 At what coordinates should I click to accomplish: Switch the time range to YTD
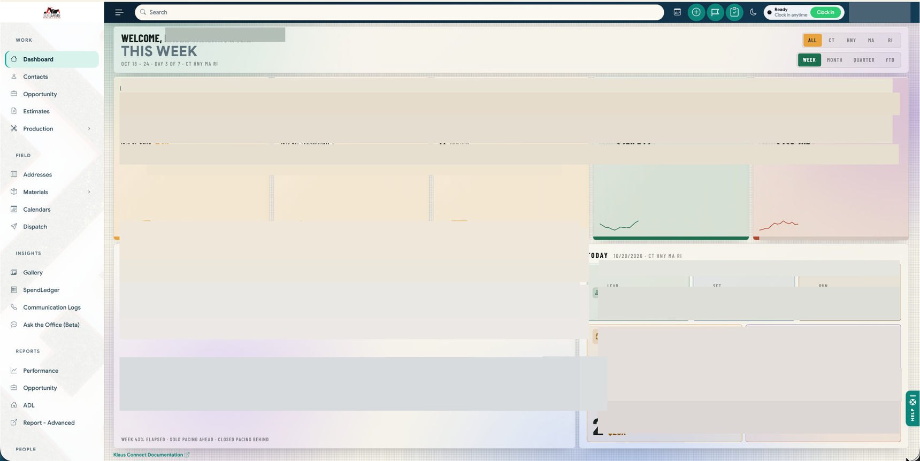(890, 60)
